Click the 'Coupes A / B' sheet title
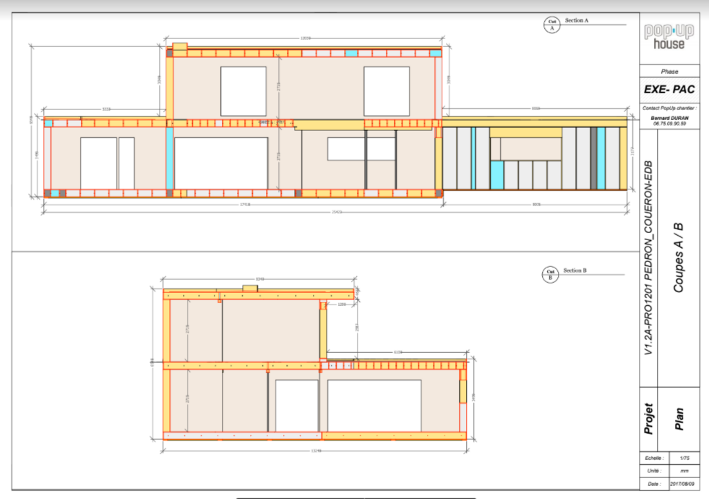The image size is (709, 499). (679, 257)
